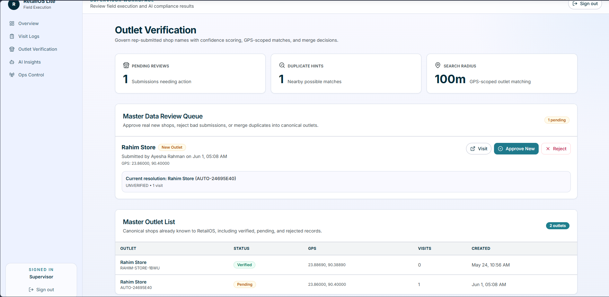Screen dimensions: 609x297
Task: Sign out from the sidebar footer
Action: coord(41,290)
